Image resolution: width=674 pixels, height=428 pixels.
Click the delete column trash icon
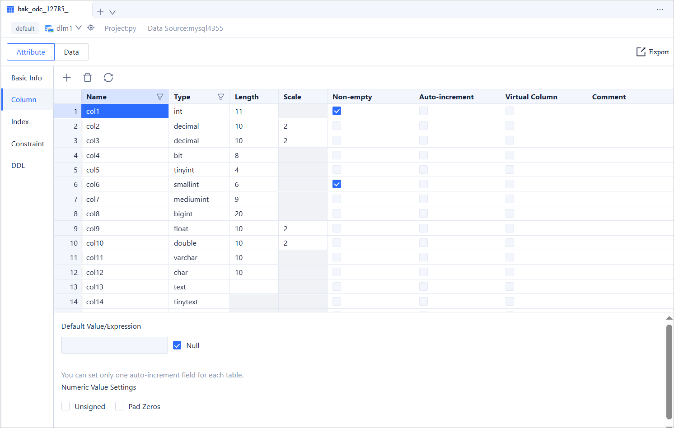click(88, 78)
